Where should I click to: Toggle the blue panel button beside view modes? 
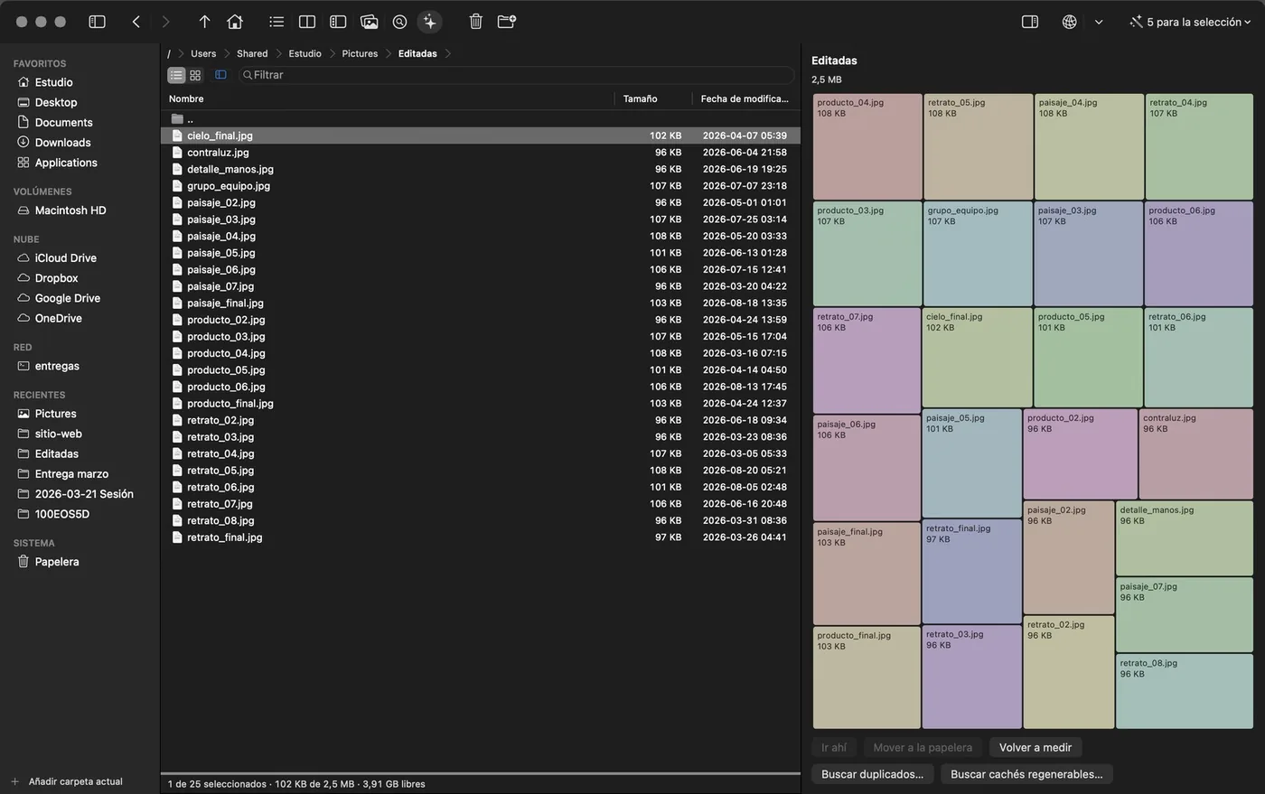220,75
